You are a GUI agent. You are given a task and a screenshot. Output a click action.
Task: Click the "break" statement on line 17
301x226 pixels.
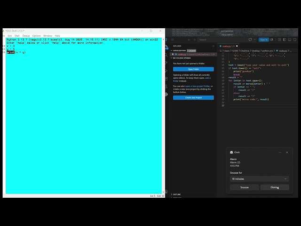click(237, 74)
